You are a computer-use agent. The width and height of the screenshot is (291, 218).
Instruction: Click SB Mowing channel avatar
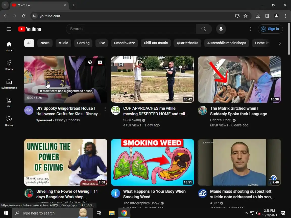pos(116,110)
